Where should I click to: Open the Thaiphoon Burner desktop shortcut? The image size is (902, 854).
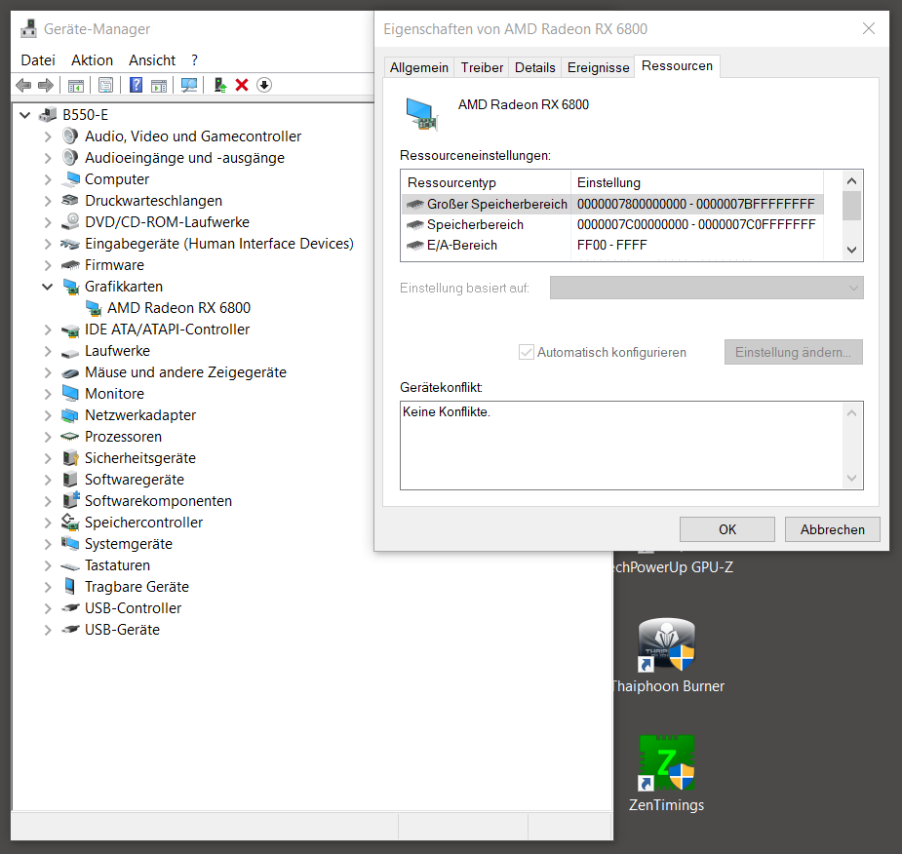pos(667,655)
